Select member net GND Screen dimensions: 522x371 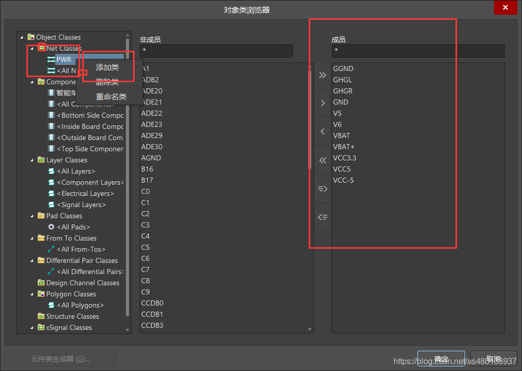[x=341, y=102]
